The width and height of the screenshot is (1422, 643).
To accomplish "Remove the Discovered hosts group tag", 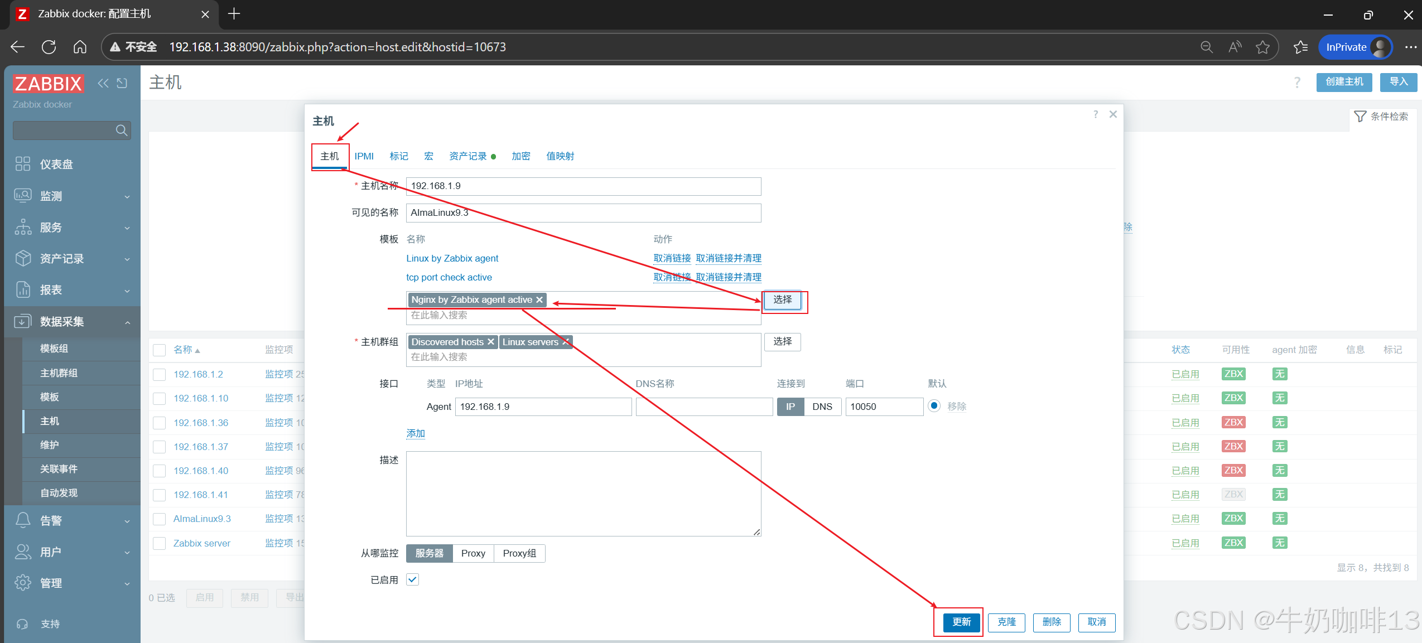I will pos(491,342).
